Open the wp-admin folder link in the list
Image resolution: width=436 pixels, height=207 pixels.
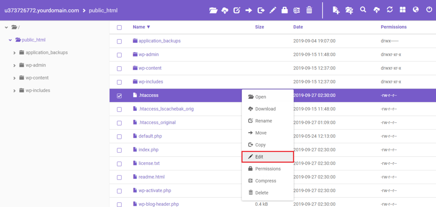(149, 55)
